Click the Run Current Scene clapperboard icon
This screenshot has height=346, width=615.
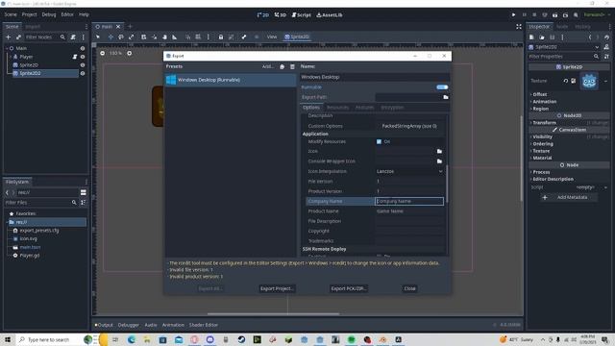click(555, 15)
